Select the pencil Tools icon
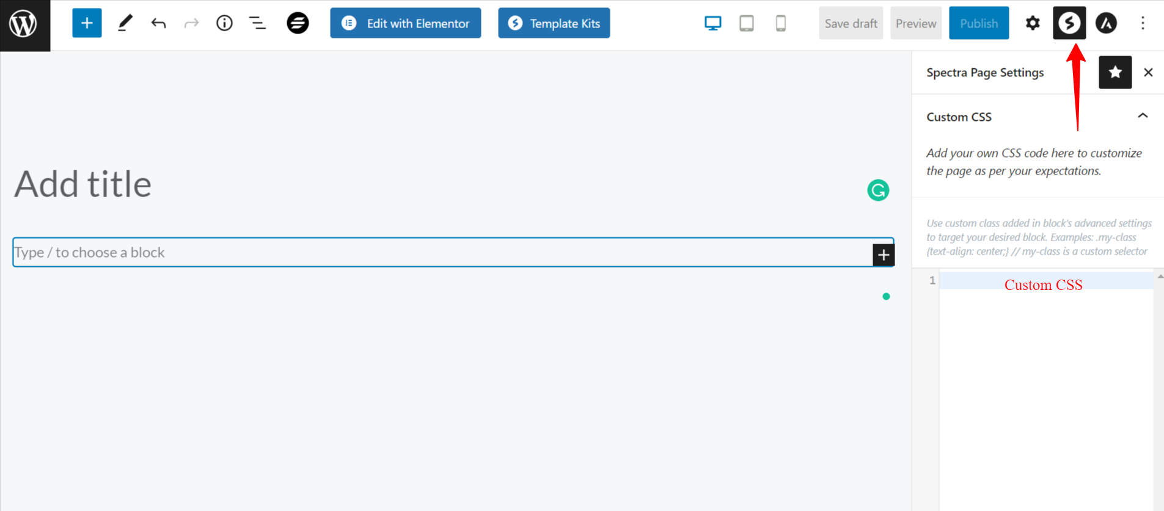1164x511 pixels. pyautogui.click(x=125, y=23)
